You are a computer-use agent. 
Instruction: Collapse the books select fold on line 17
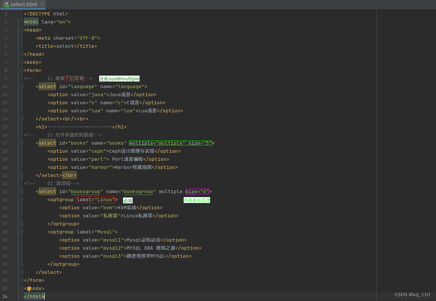tap(22, 143)
